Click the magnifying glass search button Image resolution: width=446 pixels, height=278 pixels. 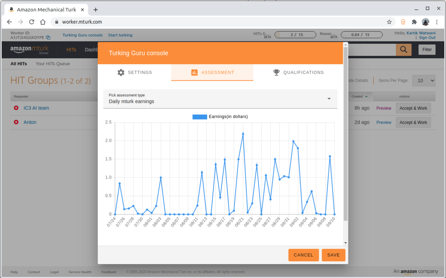coord(403,50)
